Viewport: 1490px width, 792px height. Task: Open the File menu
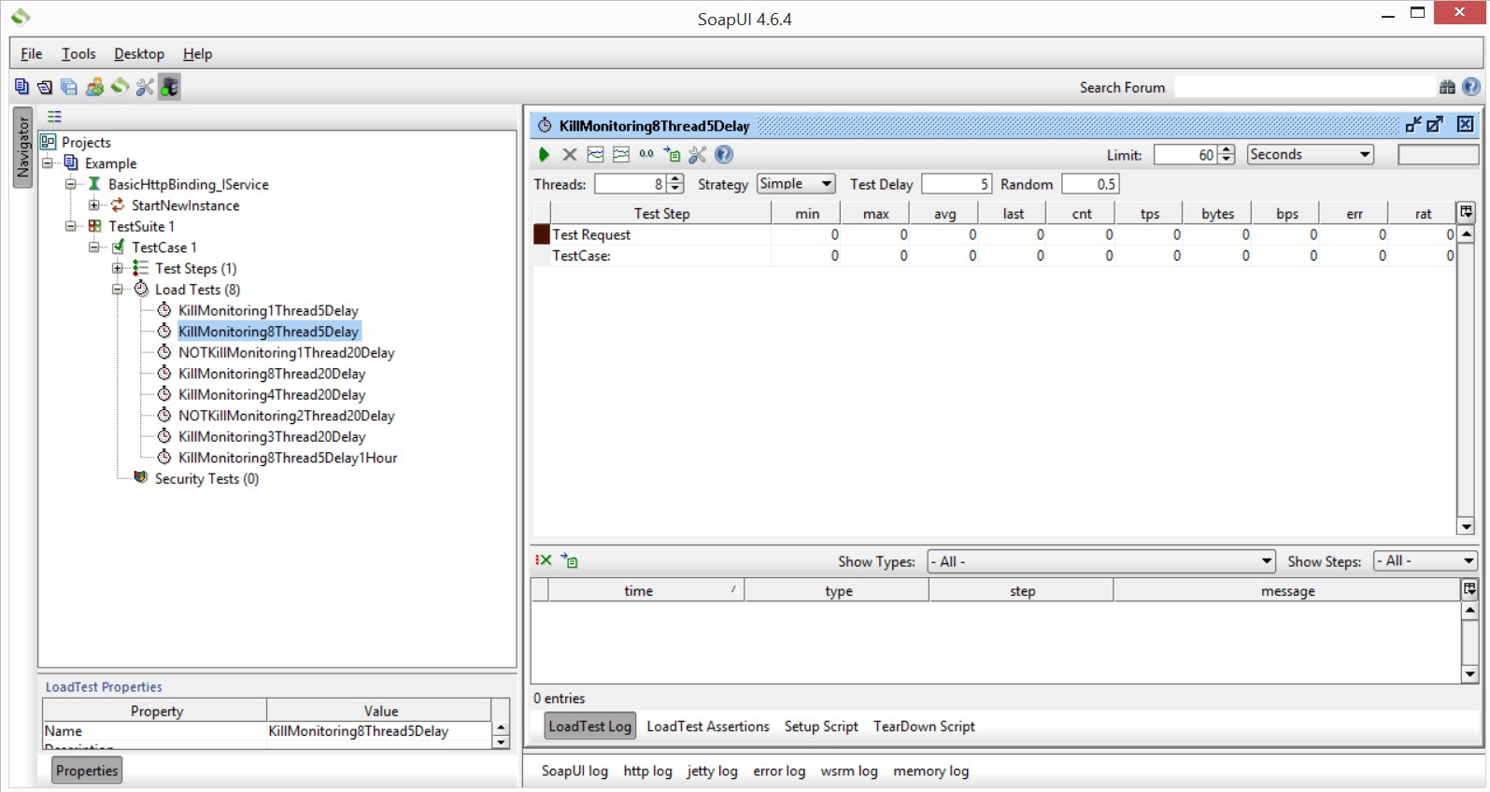tap(31, 54)
